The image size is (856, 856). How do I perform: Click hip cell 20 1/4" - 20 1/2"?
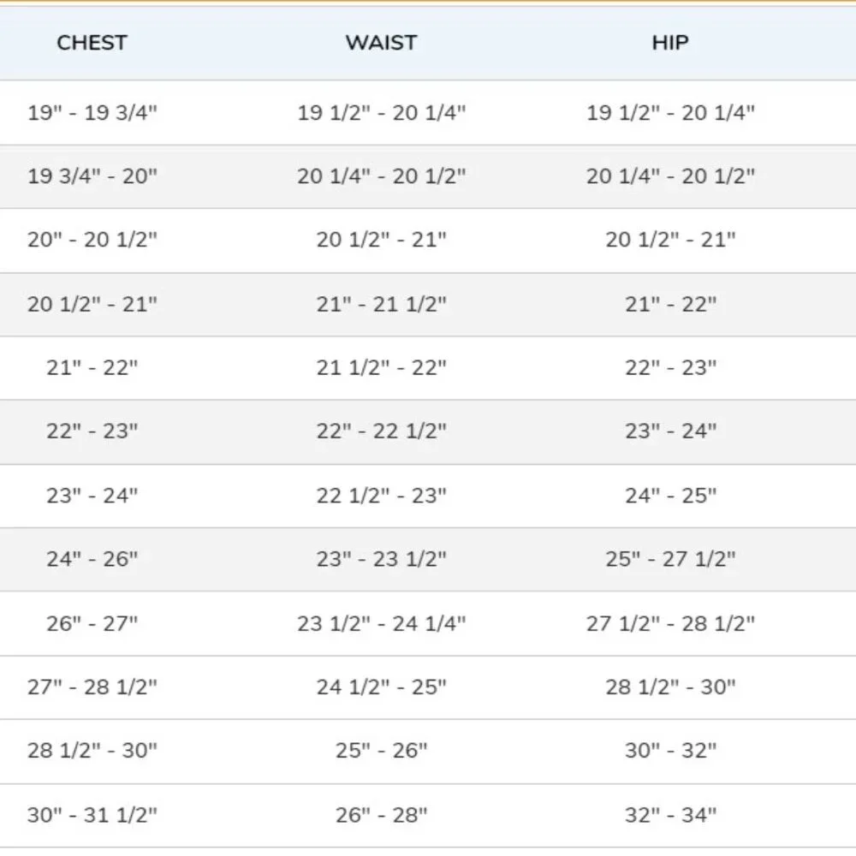(x=670, y=176)
